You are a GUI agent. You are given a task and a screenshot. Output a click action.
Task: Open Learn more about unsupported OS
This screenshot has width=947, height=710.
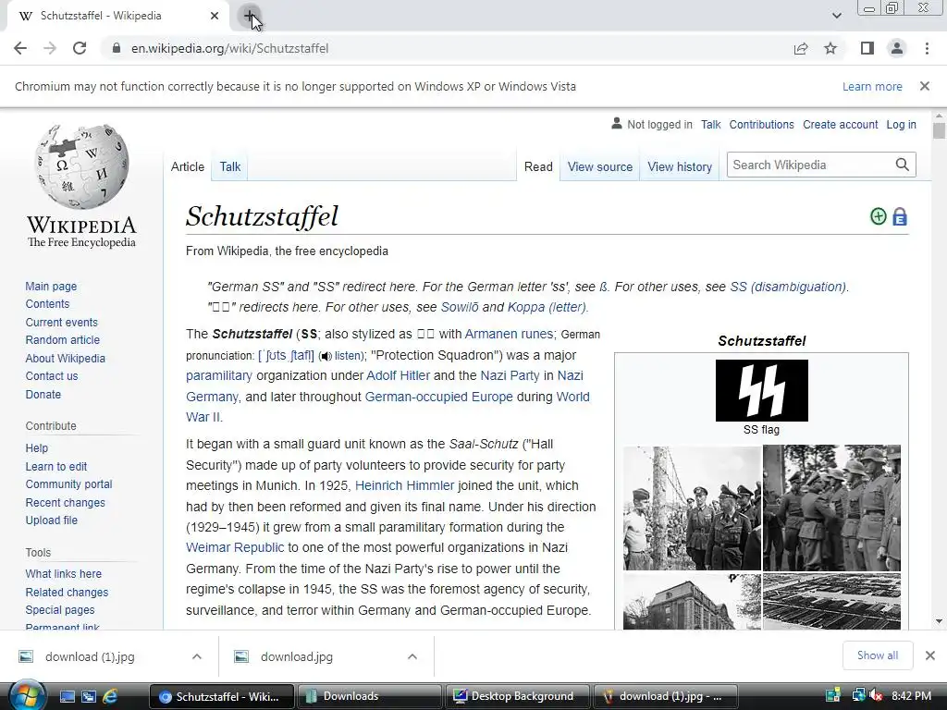(x=872, y=86)
